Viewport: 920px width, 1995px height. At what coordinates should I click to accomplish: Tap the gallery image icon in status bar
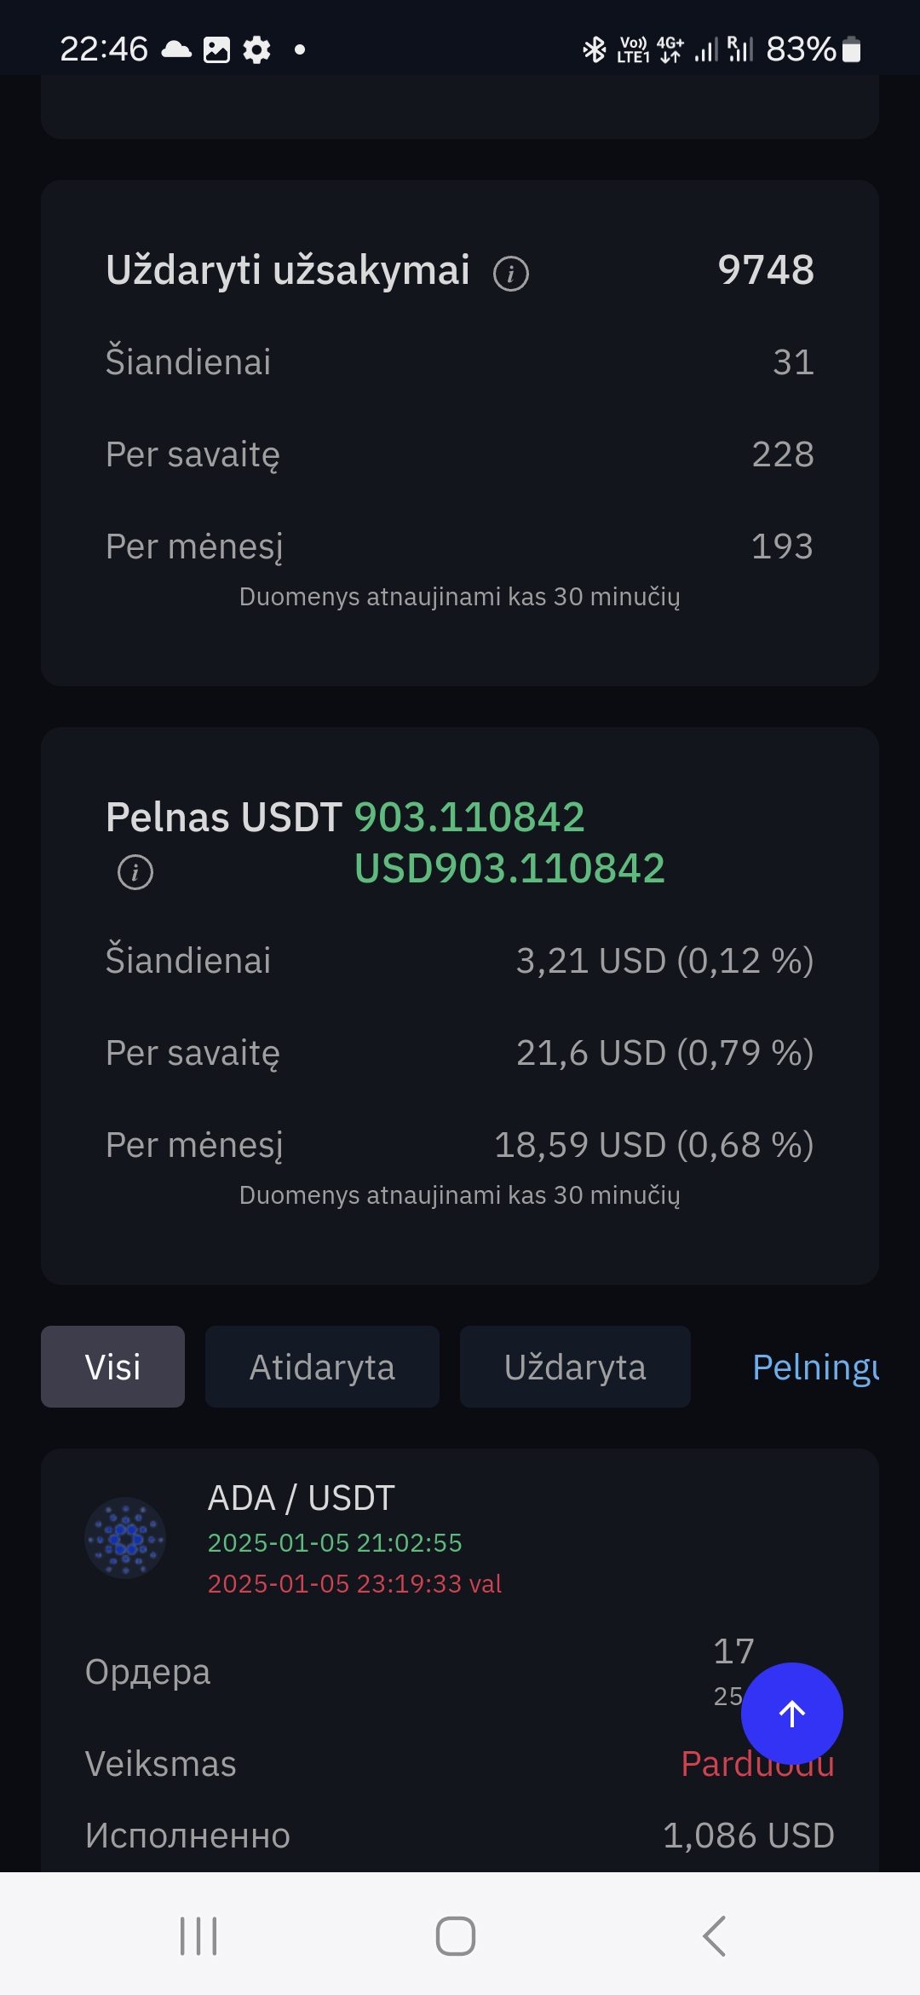(x=216, y=49)
